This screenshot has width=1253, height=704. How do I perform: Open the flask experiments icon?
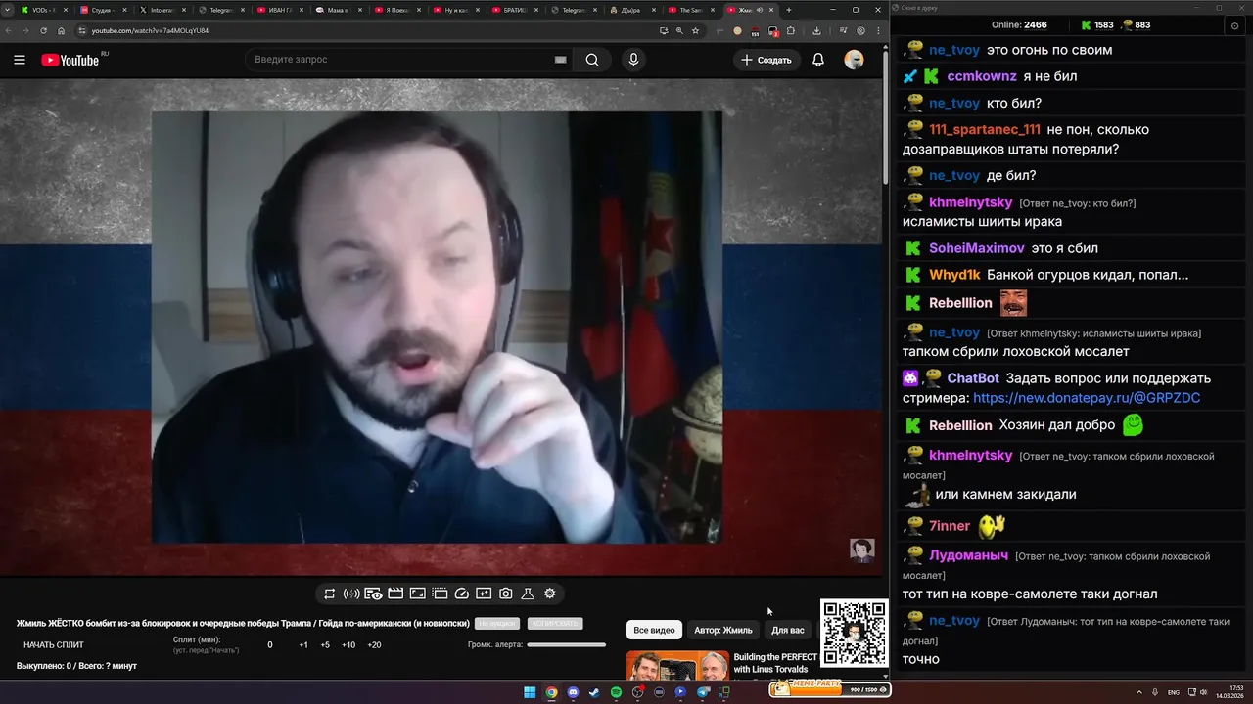[x=528, y=594]
